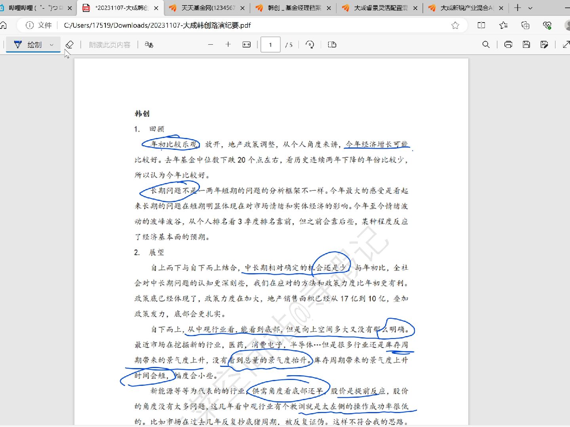Select the Eraser tool

click(69, 45)
